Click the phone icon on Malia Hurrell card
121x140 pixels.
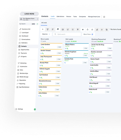click(91, 92)
